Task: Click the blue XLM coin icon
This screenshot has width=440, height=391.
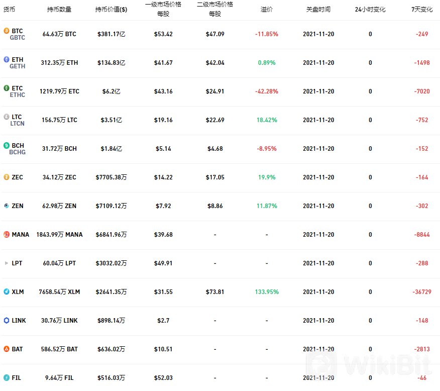Action: 6,291
